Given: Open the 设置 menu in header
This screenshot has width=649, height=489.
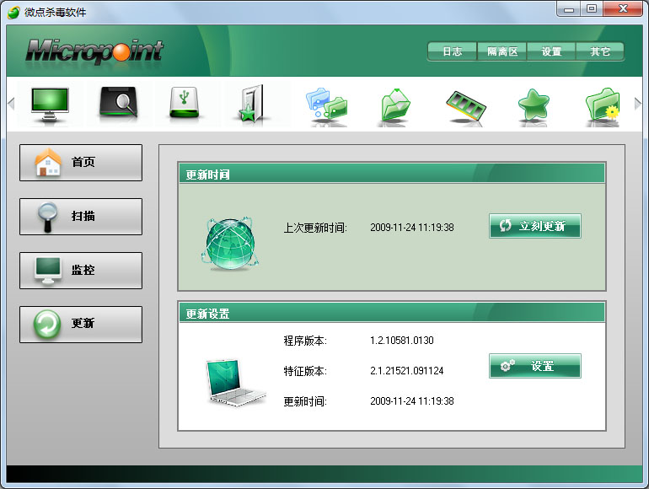Looking at the screenshot, I should (551, 51).
